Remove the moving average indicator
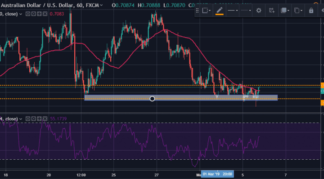 (x=45, y=14)
